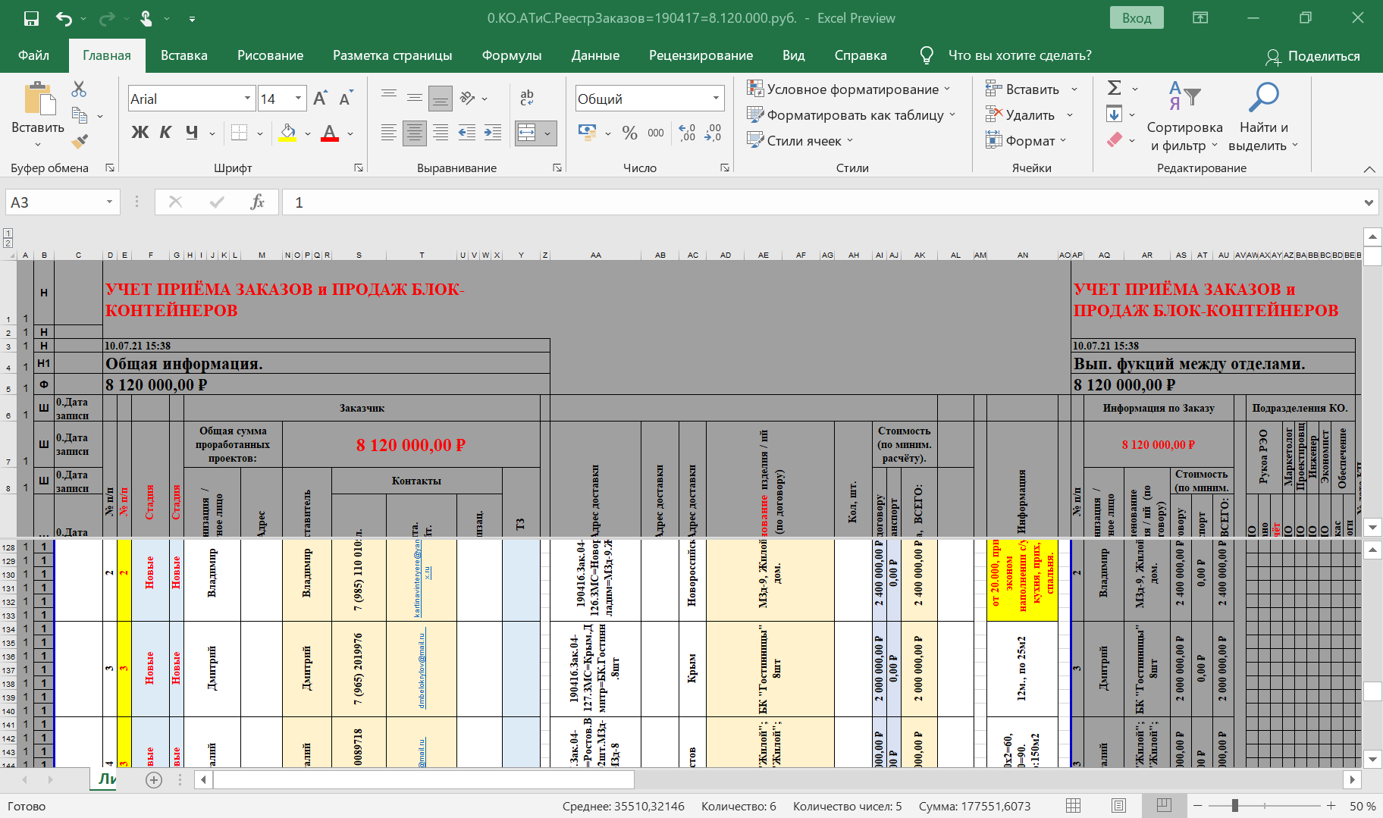Switch to the Вставка tab

click(x=184, y=55)
